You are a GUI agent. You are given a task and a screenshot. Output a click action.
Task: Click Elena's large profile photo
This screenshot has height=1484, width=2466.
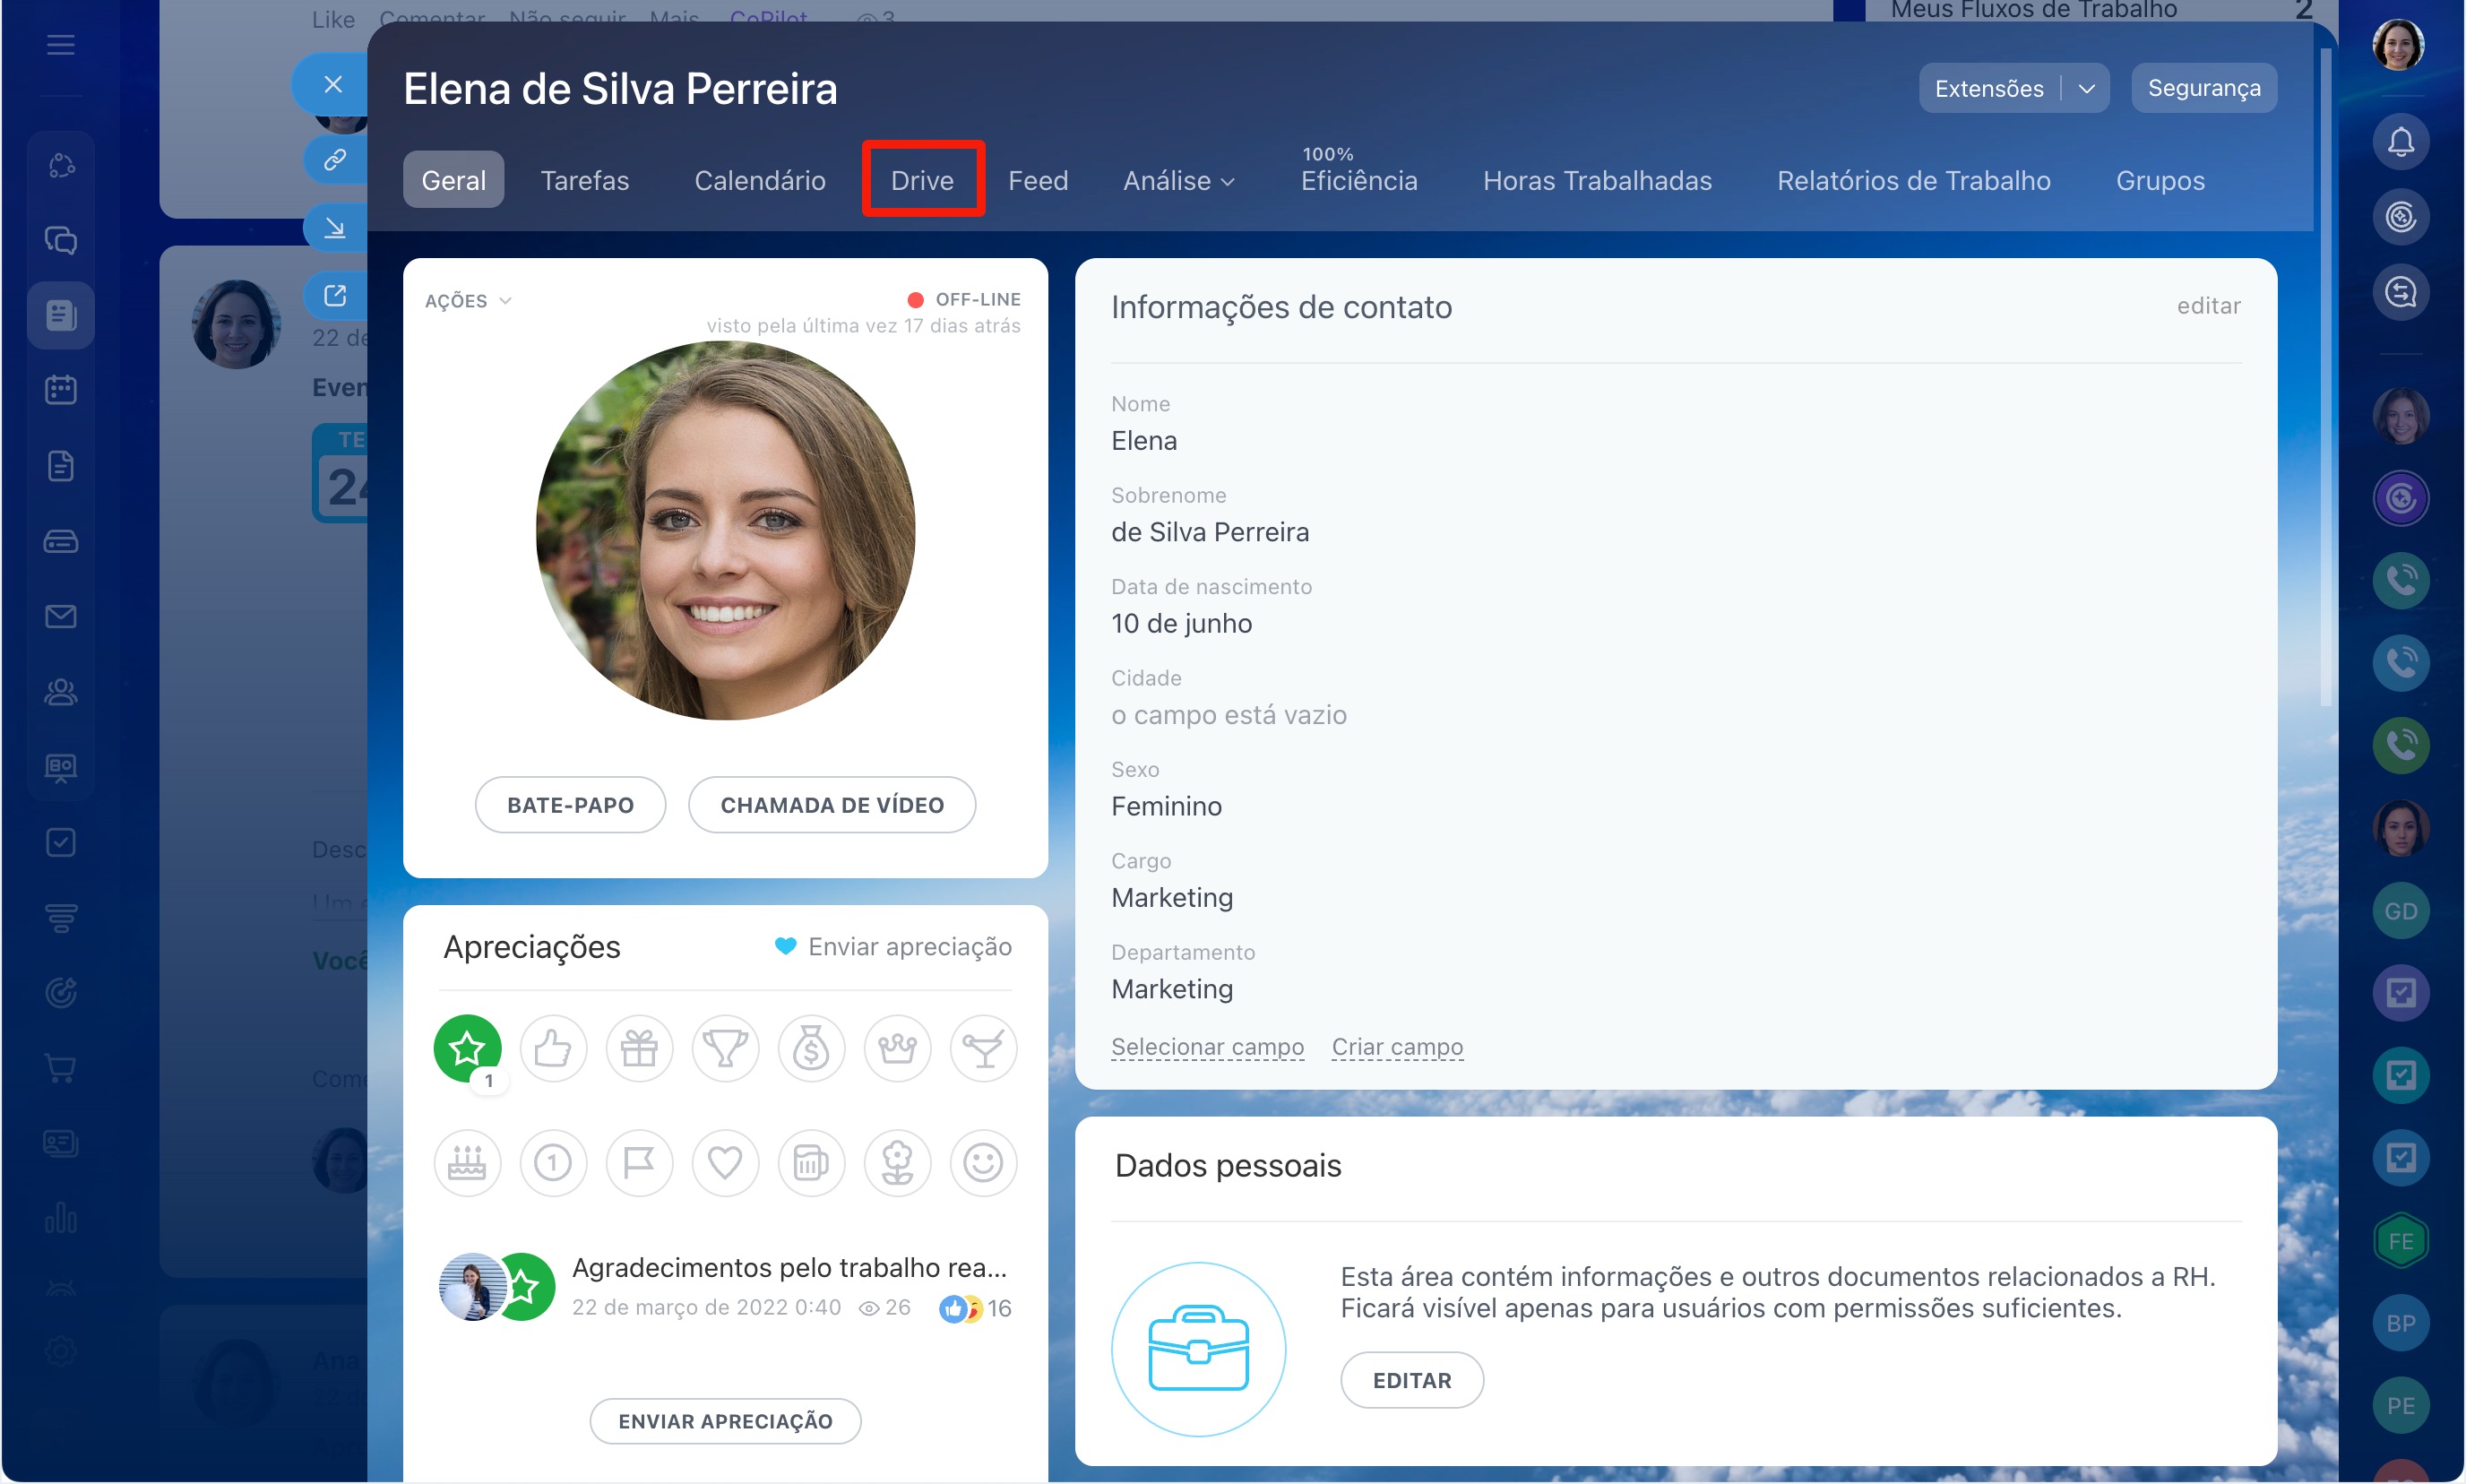coord(725,531)
